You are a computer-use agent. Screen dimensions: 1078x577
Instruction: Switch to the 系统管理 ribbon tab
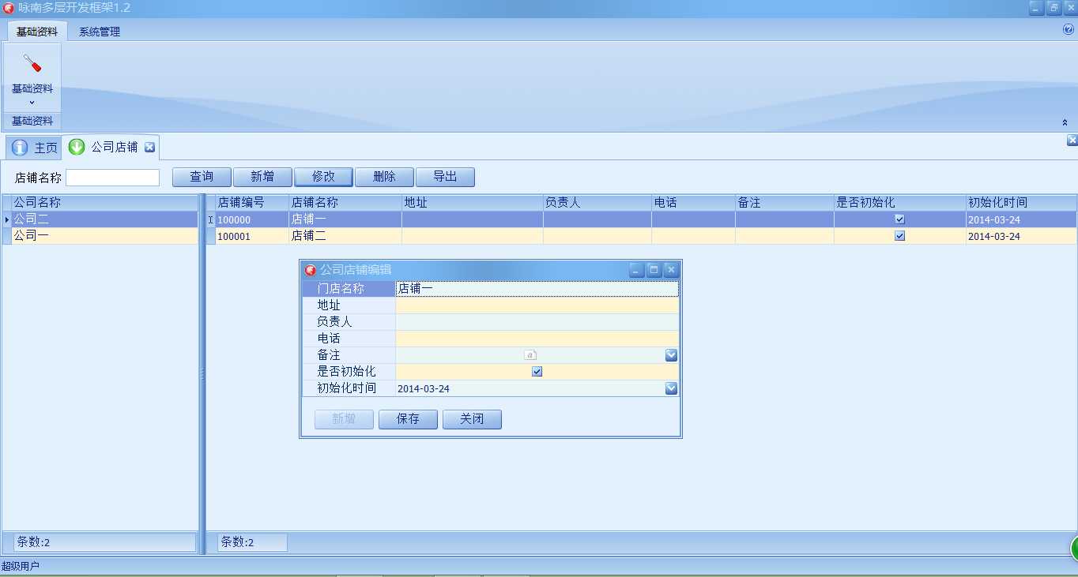tap(100, 32)
